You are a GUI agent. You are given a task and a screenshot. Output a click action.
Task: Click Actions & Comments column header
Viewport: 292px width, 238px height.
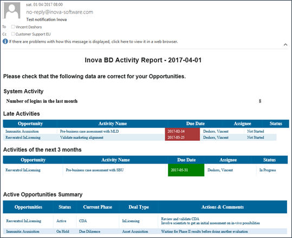223,207
